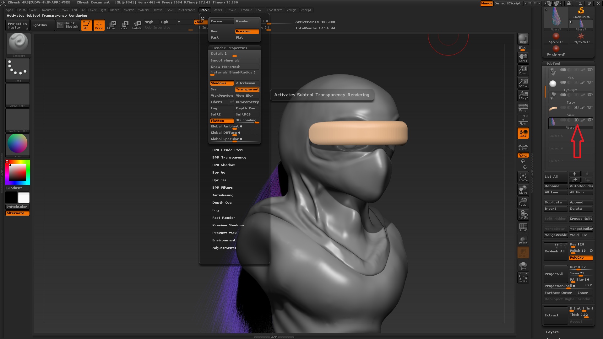Toggle PolyF polyframe display
Screen dimensions: 603x339
coord(523,227)
